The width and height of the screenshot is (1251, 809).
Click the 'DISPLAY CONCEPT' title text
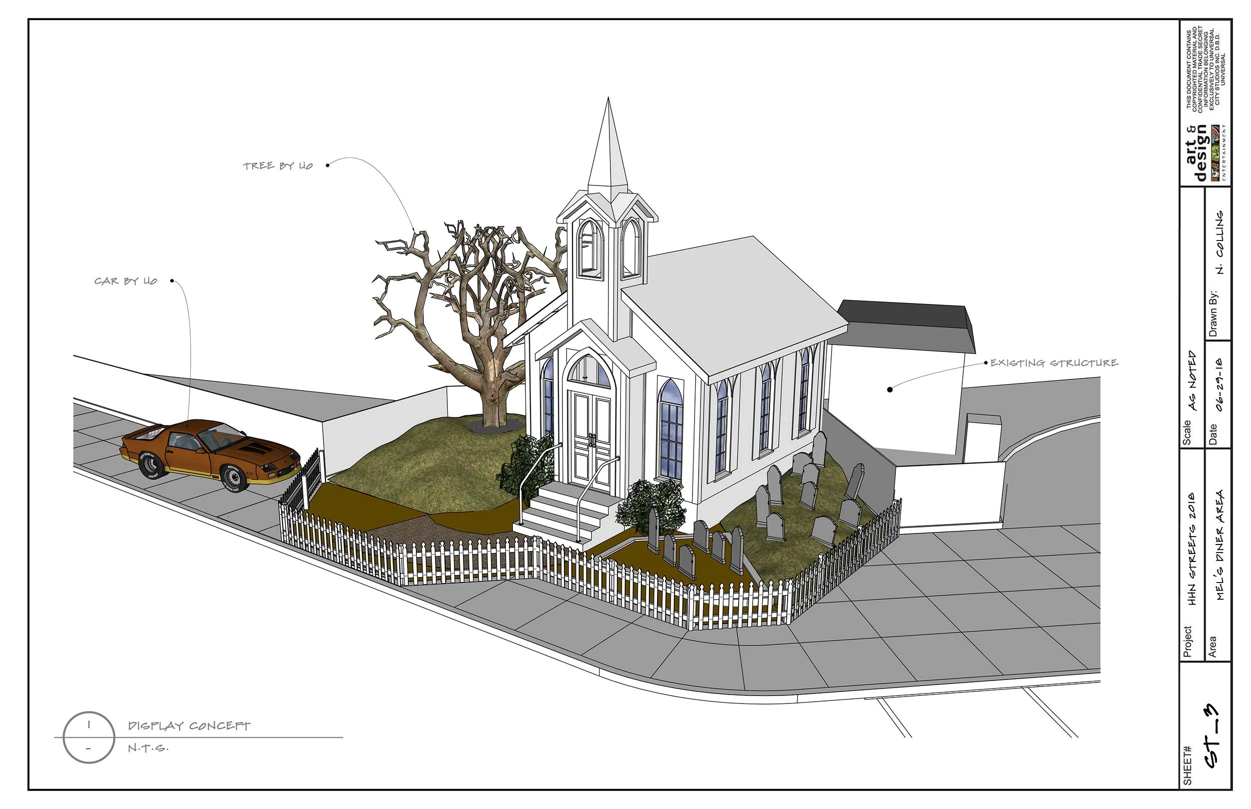(x=189, y=726)
